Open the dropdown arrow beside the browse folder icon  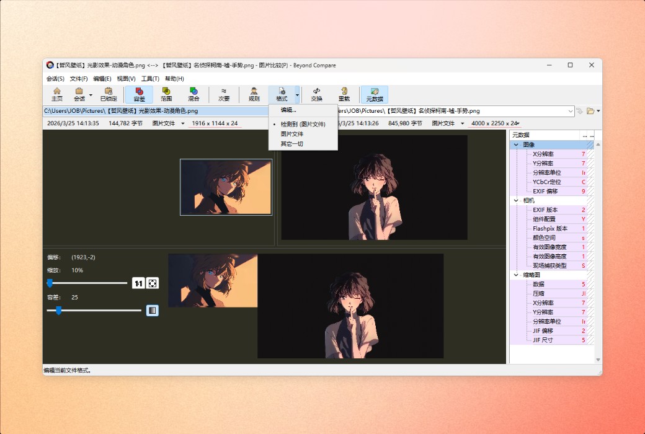[x=598, y=111]
